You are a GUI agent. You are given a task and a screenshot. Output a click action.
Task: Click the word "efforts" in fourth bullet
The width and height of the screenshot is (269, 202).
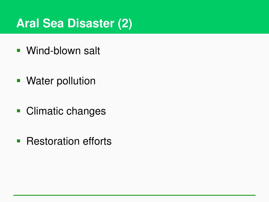[x=97, y=141]
